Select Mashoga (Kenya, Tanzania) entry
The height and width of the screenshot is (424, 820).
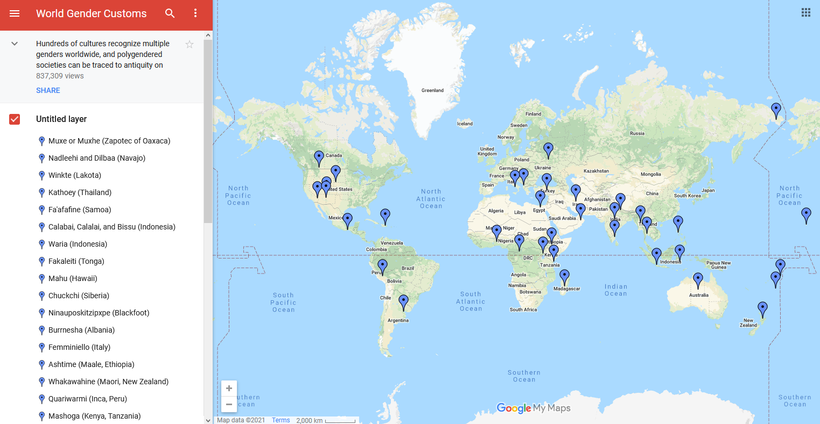(x=95, y=416)
